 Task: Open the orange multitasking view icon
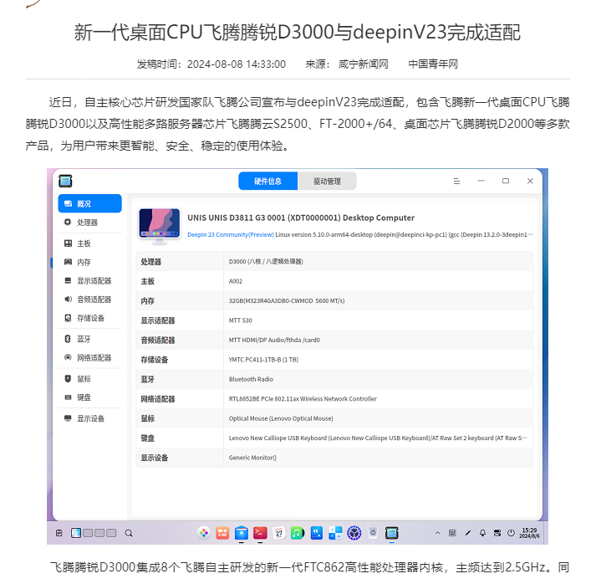tap(222, 533)
